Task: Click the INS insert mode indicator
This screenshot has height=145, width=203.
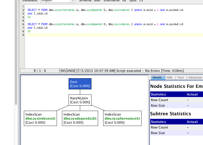Action: (63, 71)
